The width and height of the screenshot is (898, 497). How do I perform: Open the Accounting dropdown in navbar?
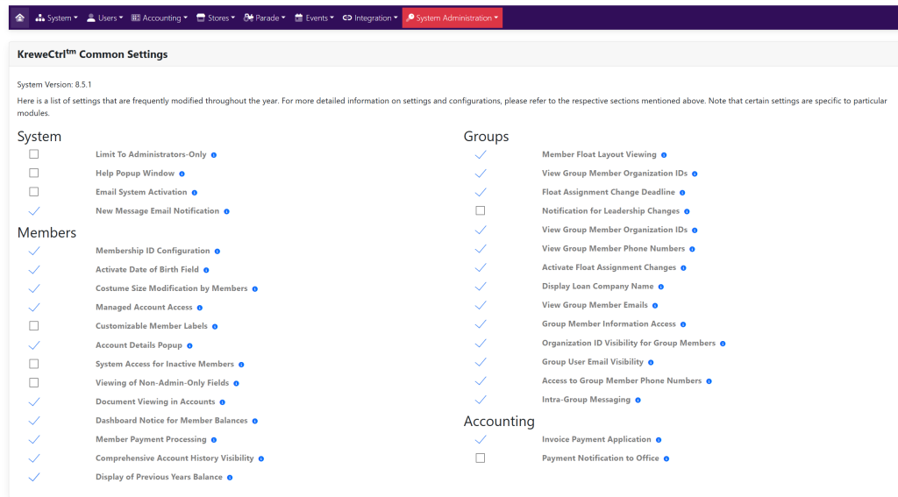(159, 18)
